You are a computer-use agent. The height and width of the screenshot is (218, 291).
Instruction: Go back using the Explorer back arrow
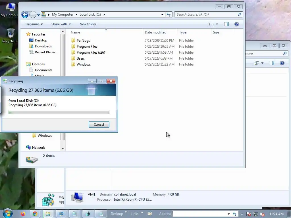tap(25, 14)
